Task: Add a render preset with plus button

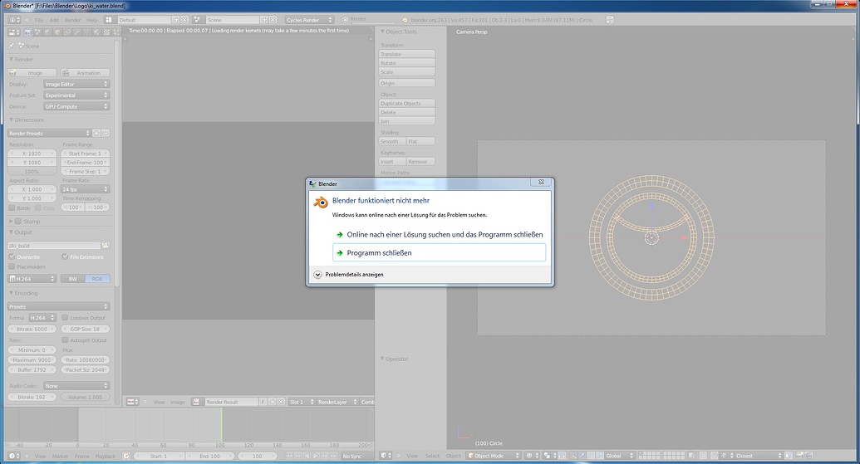Action: (x=96, y=133)
